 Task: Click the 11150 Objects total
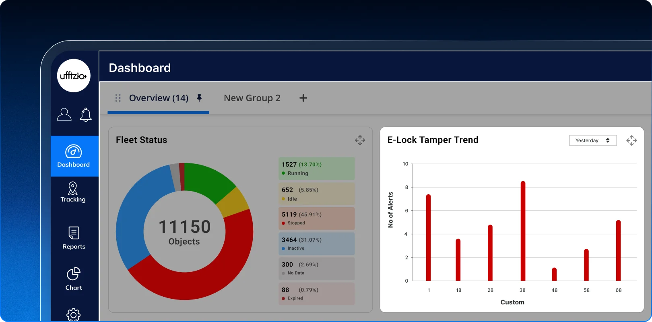point(185,232)
